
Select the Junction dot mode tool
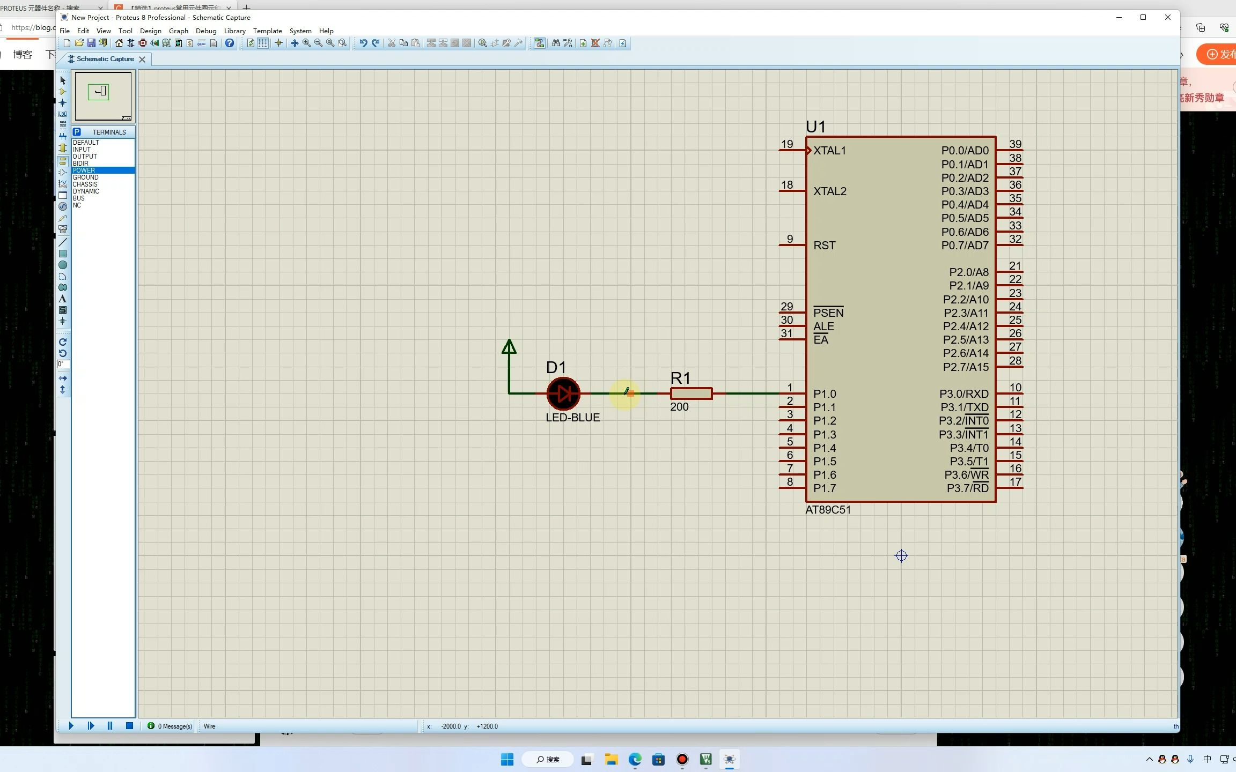tap(63, 103)
